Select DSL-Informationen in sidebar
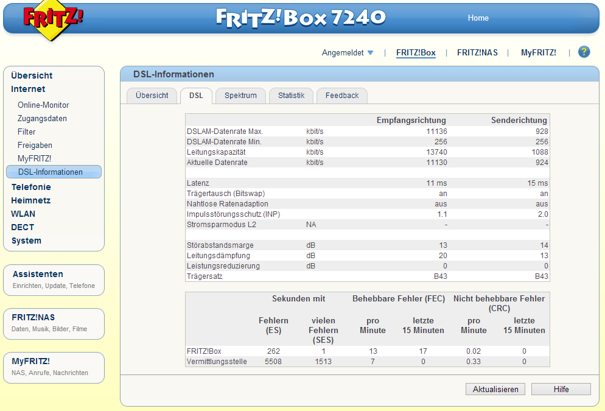This screenshot has width=605, height=411. (x=54, y=172)
